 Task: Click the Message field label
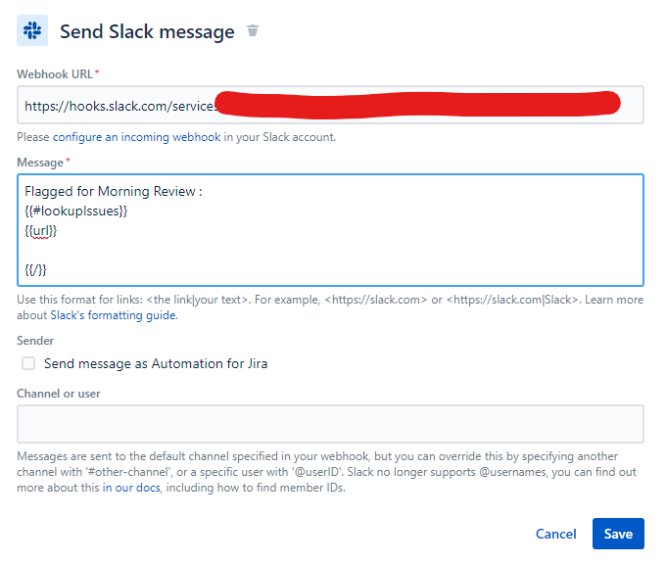tap(40, 163)
